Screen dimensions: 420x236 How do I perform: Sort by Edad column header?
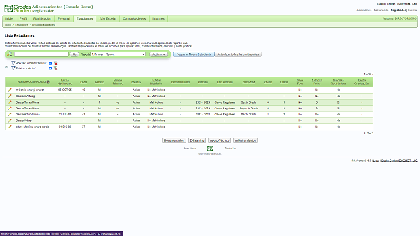pyautogui.click(x=83, y=82)
